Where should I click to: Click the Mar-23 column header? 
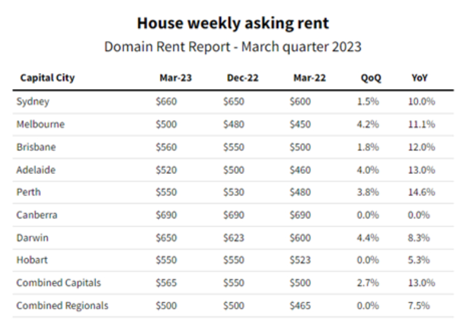(171, 78)
